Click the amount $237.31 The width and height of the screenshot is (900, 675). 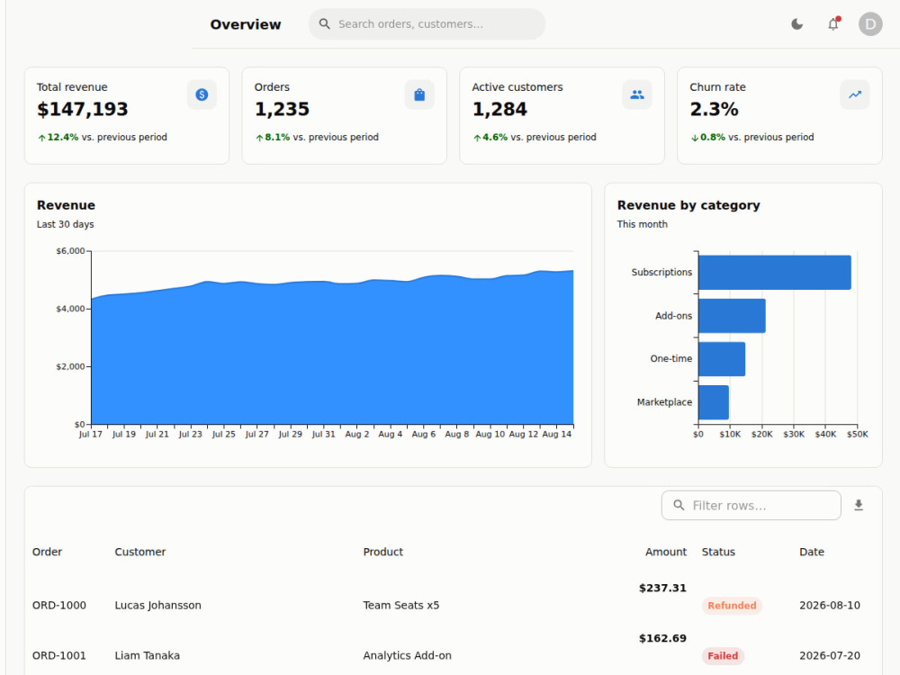662,588
